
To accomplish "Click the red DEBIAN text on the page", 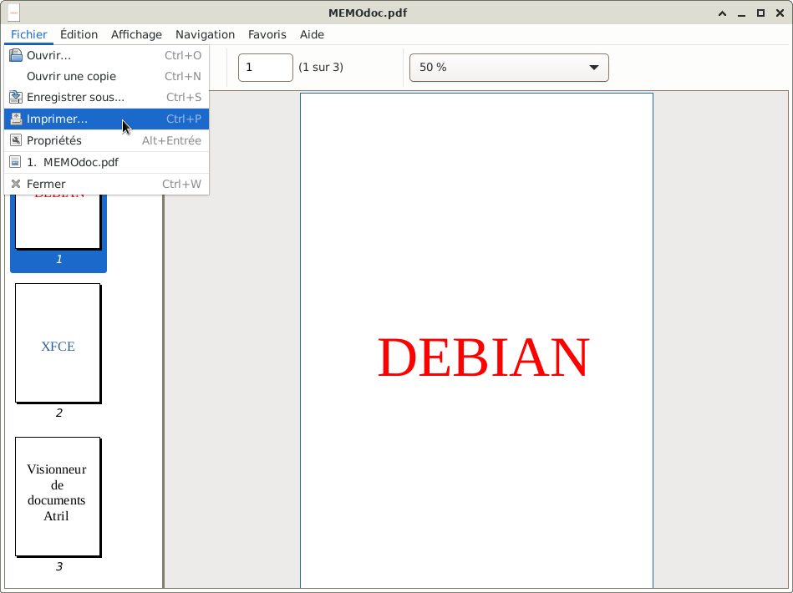I will (x=484, y=357).
